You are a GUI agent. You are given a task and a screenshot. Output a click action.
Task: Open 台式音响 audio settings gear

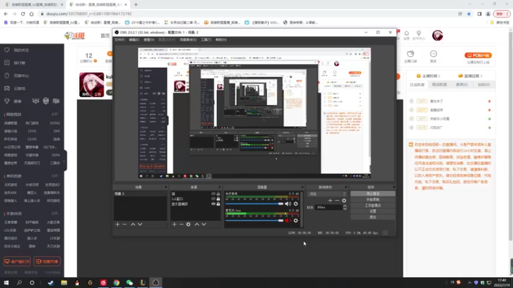pos(296,204)
